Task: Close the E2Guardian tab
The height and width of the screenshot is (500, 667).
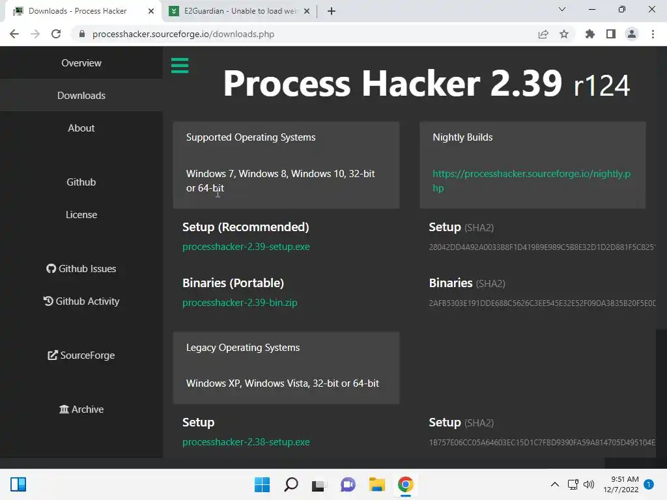Action: pos(307,11)
